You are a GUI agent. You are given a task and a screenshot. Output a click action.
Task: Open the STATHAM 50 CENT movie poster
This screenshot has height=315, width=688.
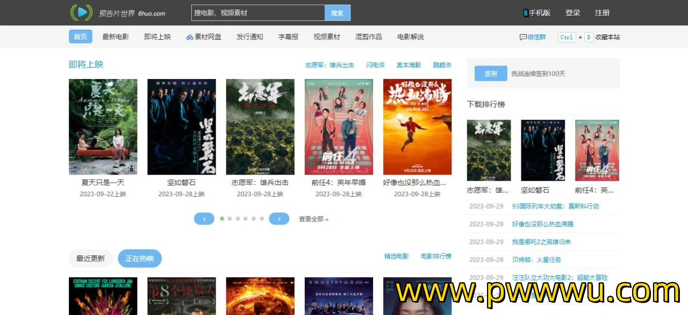click(x=103, y=296)
